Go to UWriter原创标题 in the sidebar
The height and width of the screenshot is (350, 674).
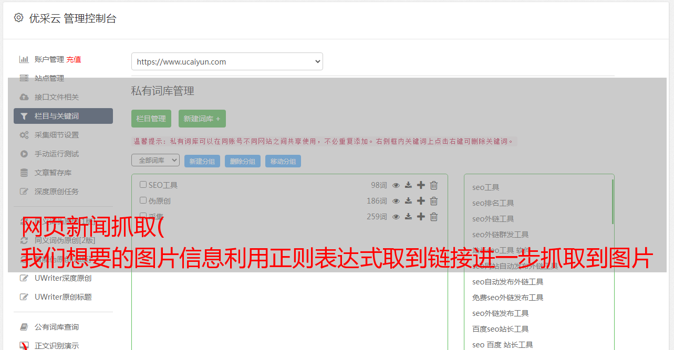pos(63,297)
